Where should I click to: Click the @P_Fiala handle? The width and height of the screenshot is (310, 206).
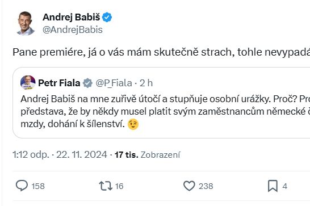114,83
